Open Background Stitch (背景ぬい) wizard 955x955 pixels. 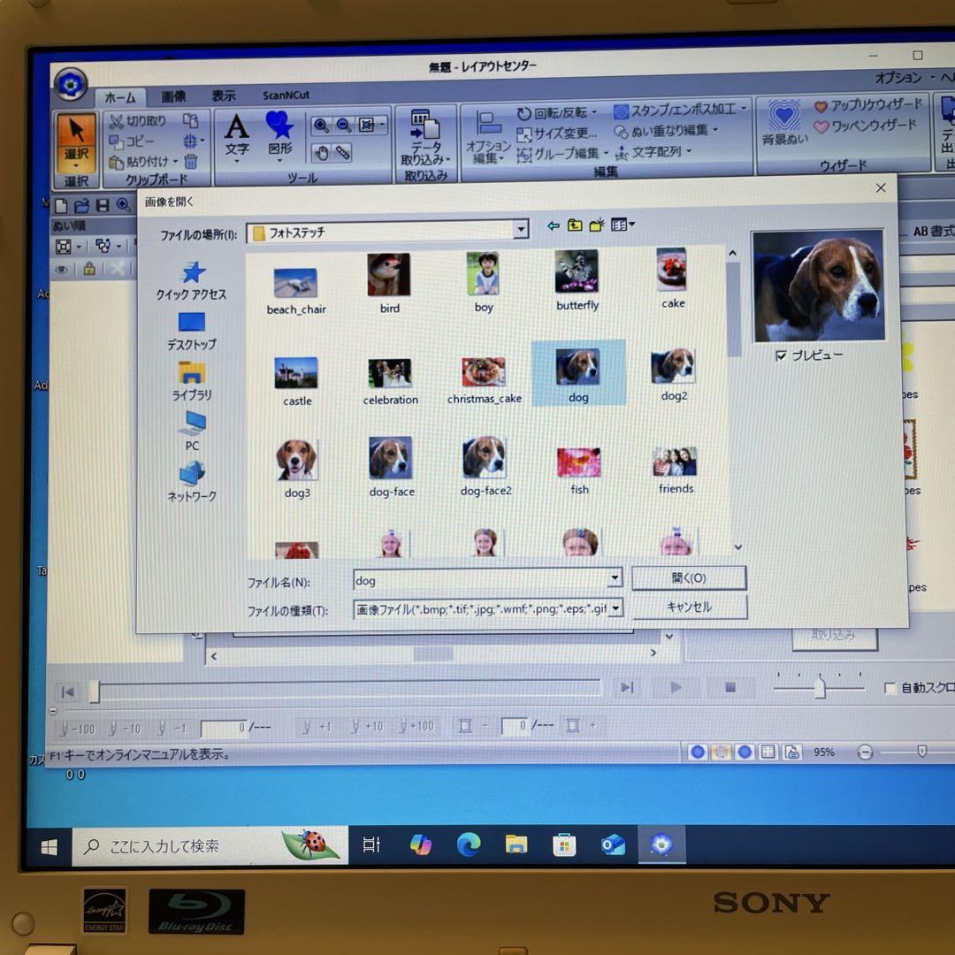(x=785, y=124)
